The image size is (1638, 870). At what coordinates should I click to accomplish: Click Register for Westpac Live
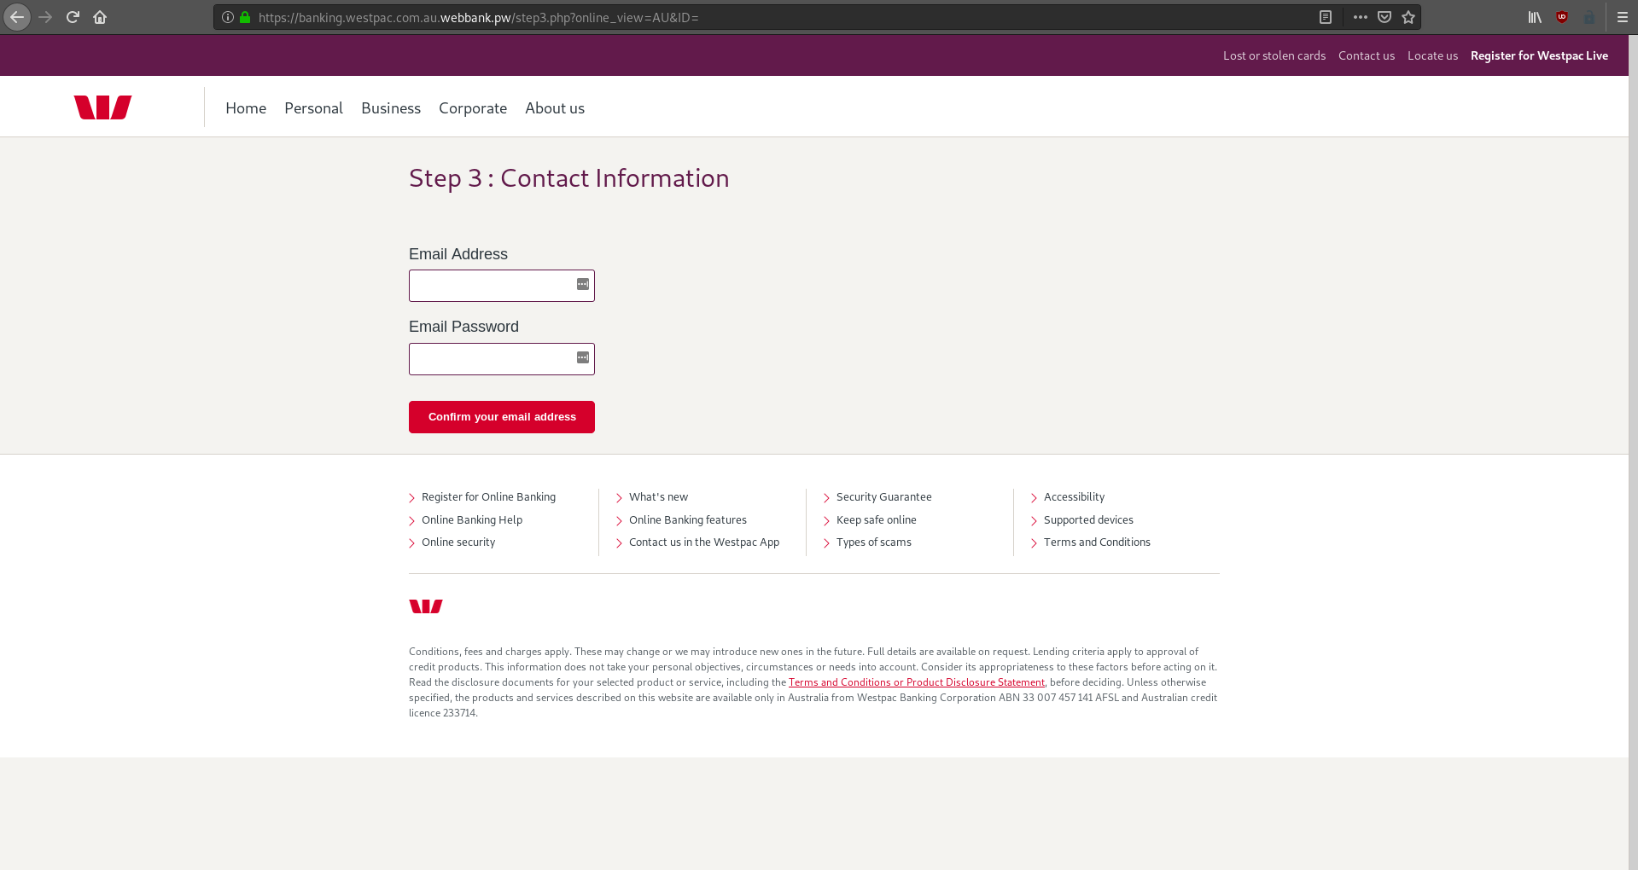click(1539, 55)
